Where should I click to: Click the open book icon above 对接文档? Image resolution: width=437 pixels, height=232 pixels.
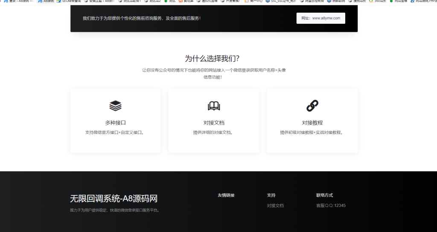click(x=214, y=106)
